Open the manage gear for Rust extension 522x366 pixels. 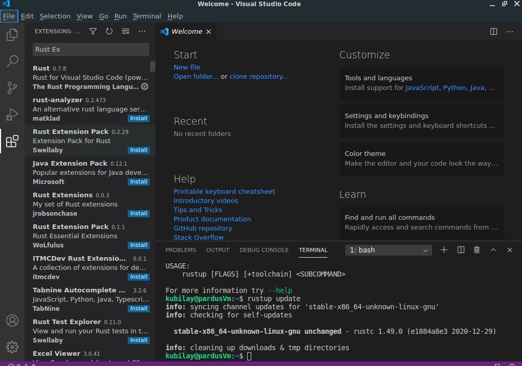coord(145,86)
